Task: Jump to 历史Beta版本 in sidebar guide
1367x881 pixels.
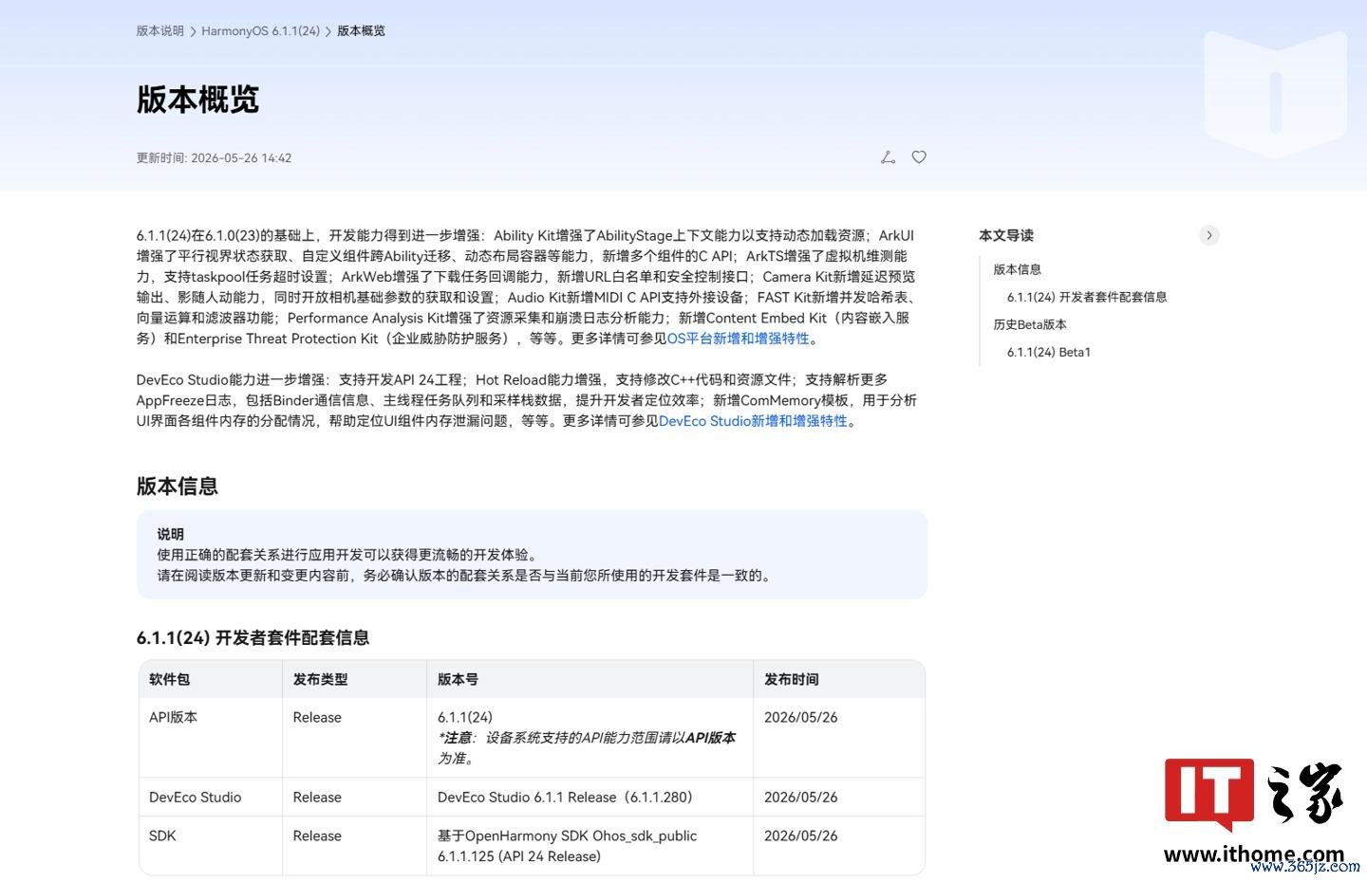Action: [1030, 324]
